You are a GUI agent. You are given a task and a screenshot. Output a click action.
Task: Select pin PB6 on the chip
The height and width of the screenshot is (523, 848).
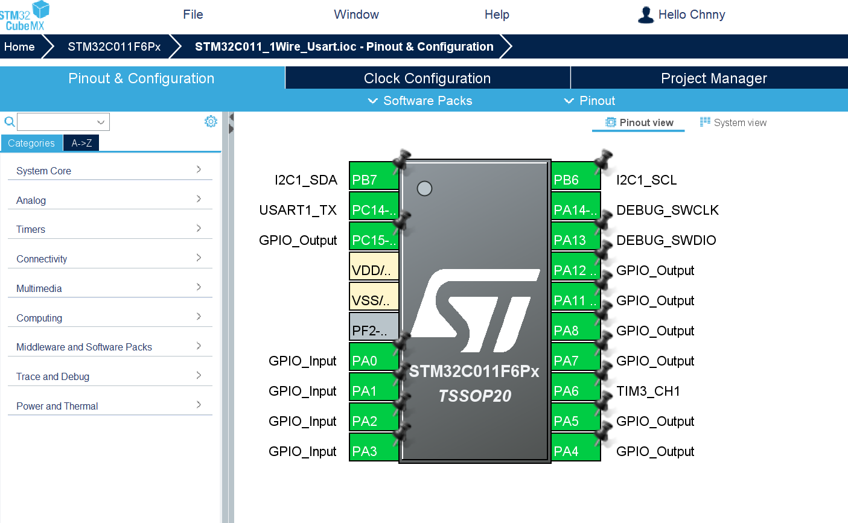576,176
